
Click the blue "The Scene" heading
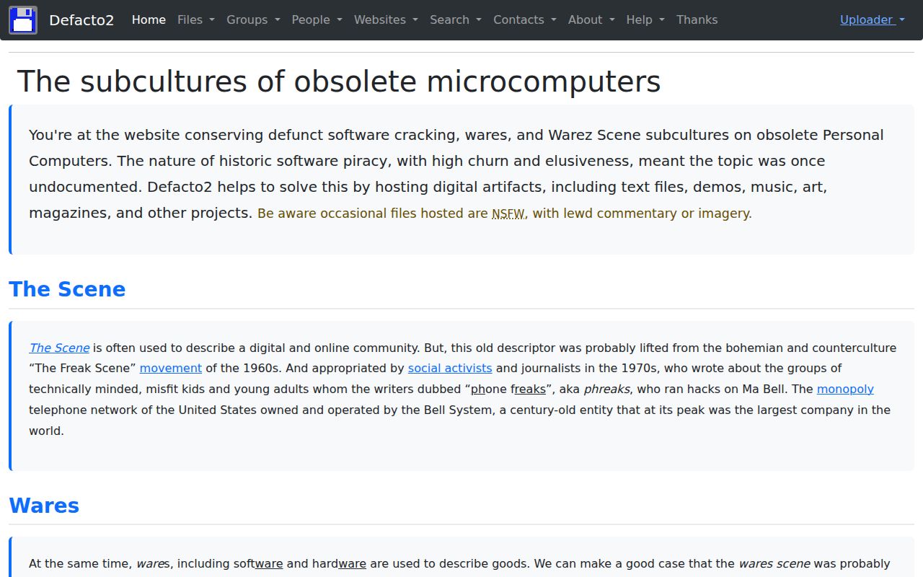click(67, 288)
